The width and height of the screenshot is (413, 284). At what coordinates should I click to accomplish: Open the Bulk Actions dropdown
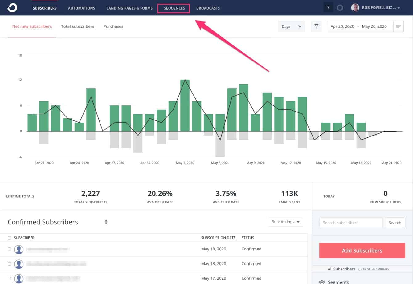click(x=285, y=222)
